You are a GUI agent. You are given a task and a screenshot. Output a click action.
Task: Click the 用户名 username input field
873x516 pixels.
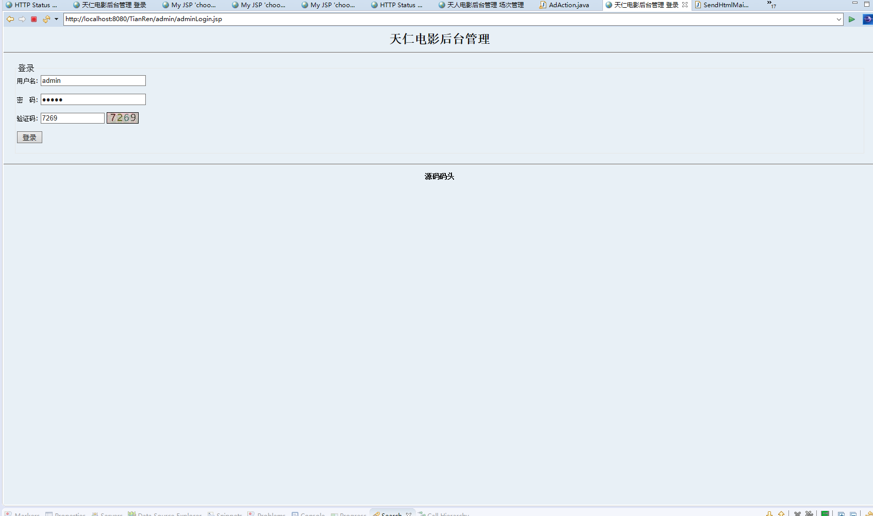coord(93,80)
